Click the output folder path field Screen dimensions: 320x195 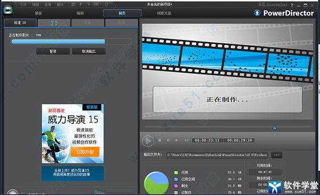coord(217,155)
